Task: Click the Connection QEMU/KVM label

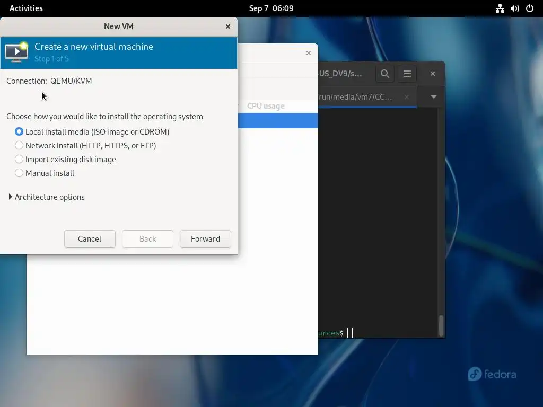Action: [49, 81]
